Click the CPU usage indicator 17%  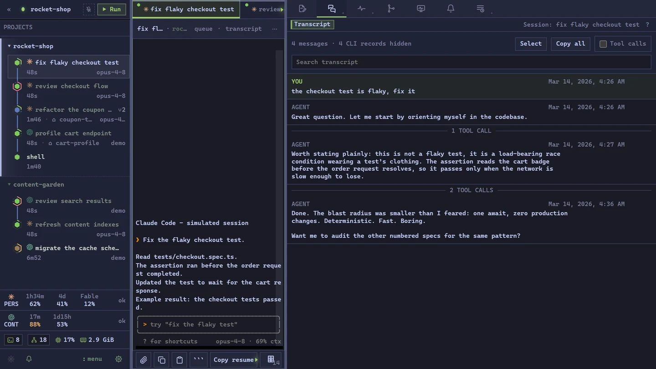[65, 340]
